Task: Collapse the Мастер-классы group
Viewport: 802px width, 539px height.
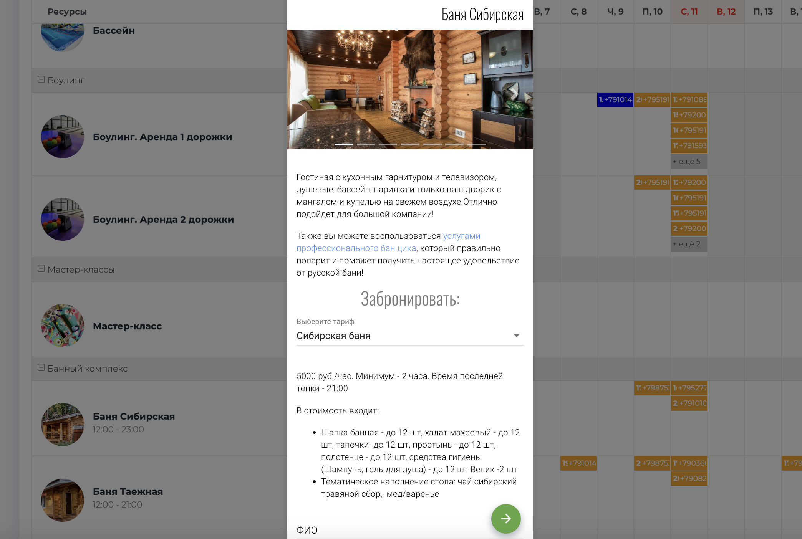Action: click(41, 269)
